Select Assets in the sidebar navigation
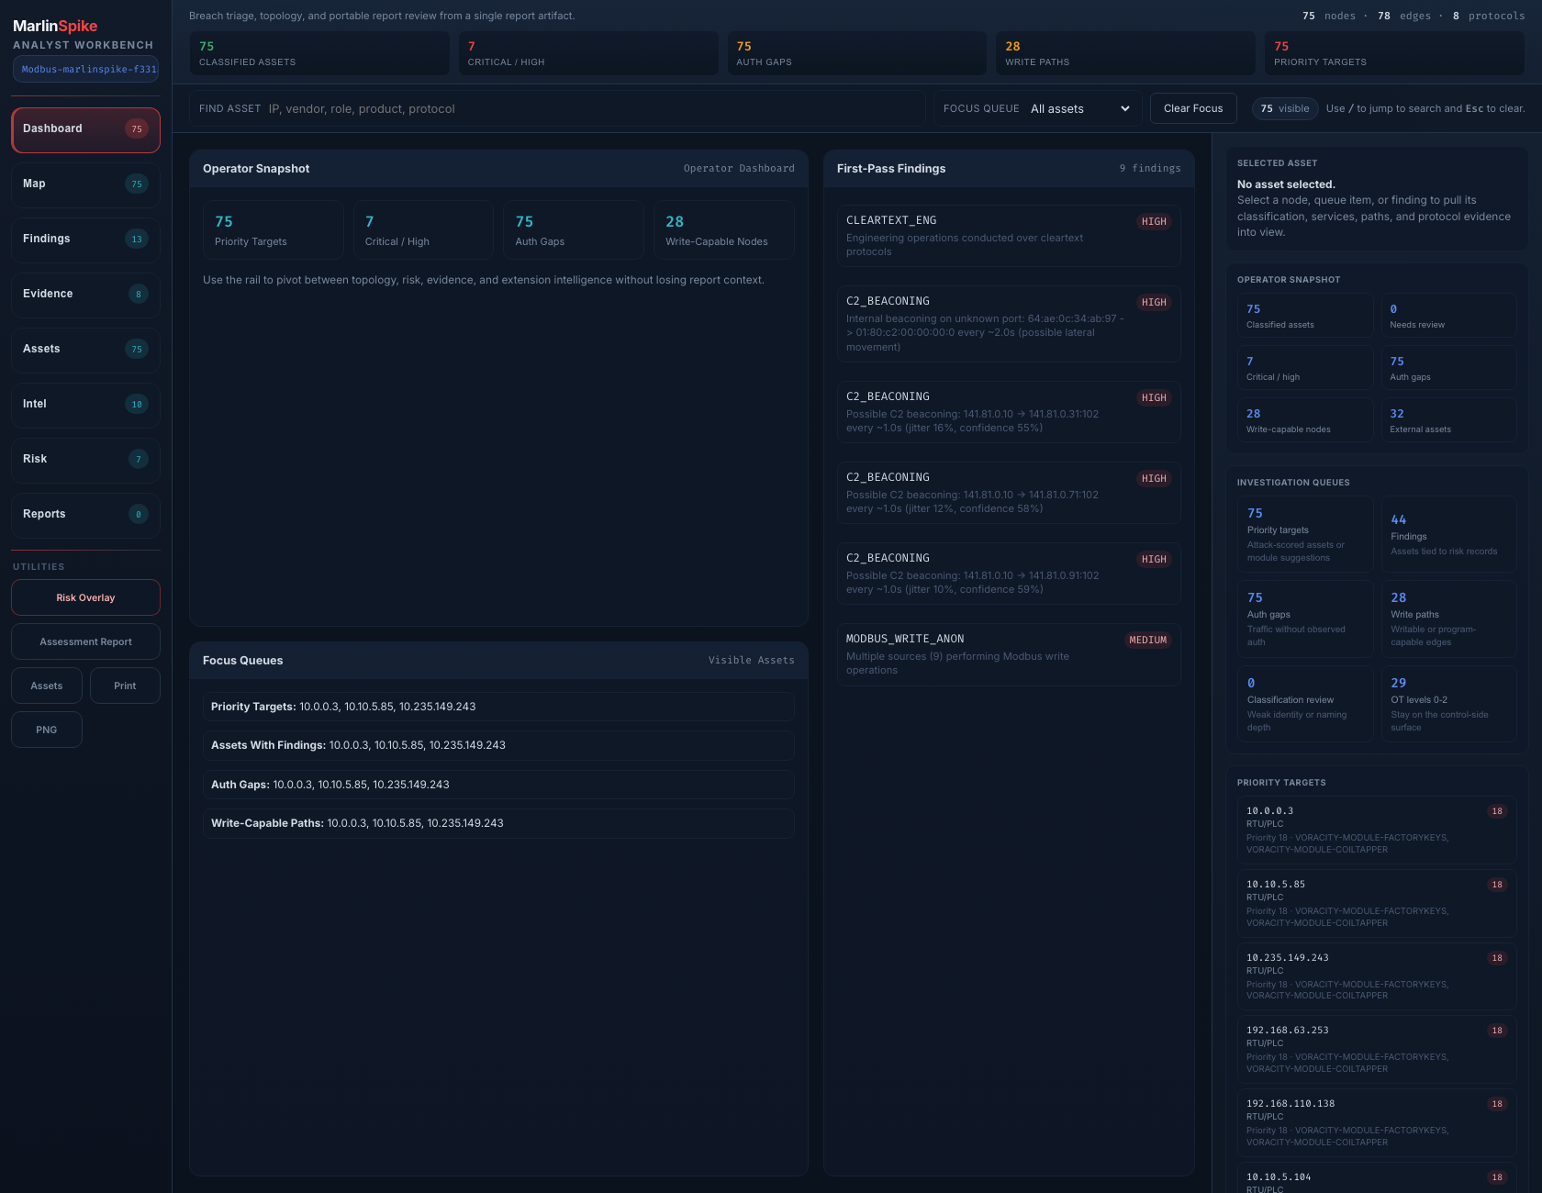Viewport: 1542px width, 1193px height. click(x=85, y=349)
